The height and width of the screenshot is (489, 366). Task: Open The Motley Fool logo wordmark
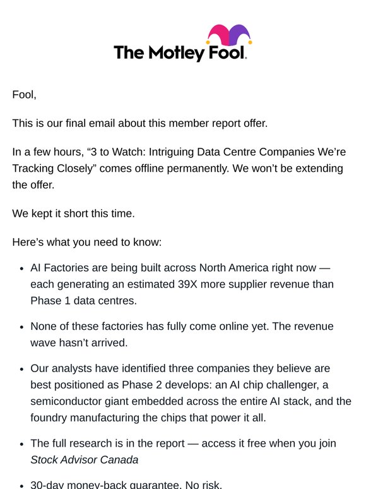(180, 52)
